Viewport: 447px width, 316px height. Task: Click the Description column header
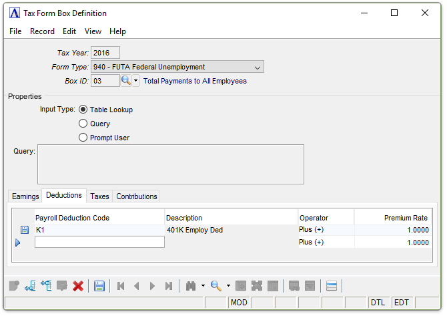(x=232, y=218)
